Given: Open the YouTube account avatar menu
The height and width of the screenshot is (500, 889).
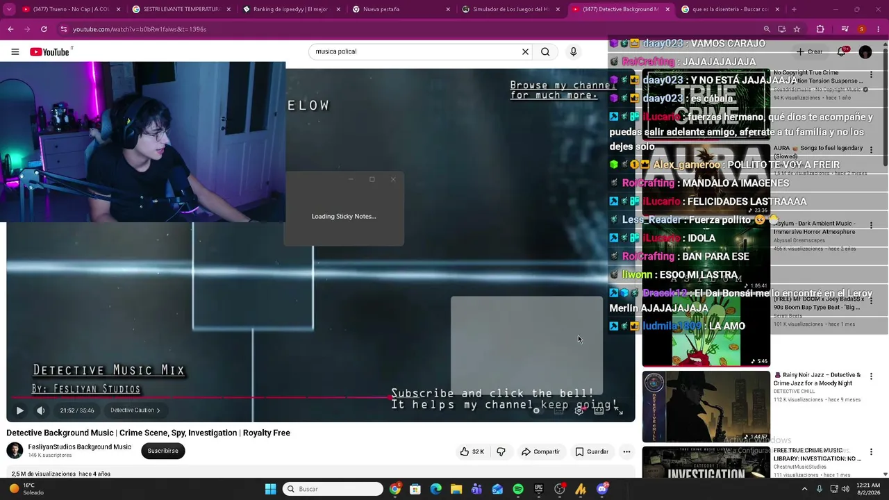Looking at the screenshot, I should pyautogui.click(x=865, y=52).
